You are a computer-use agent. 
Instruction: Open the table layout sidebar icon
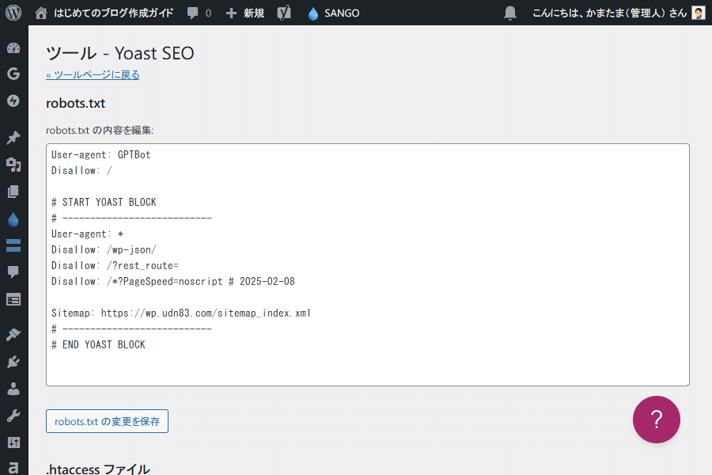coord(13,299)
